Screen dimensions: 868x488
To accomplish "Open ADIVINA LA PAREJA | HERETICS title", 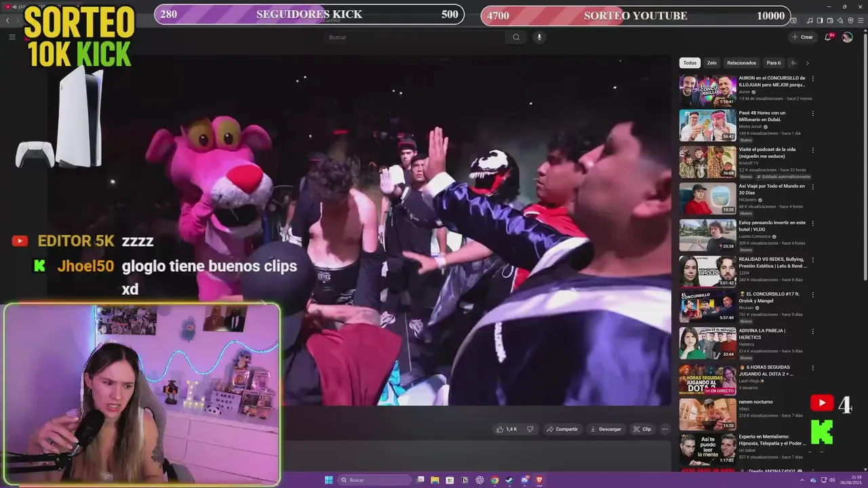I will coord(762,334).
